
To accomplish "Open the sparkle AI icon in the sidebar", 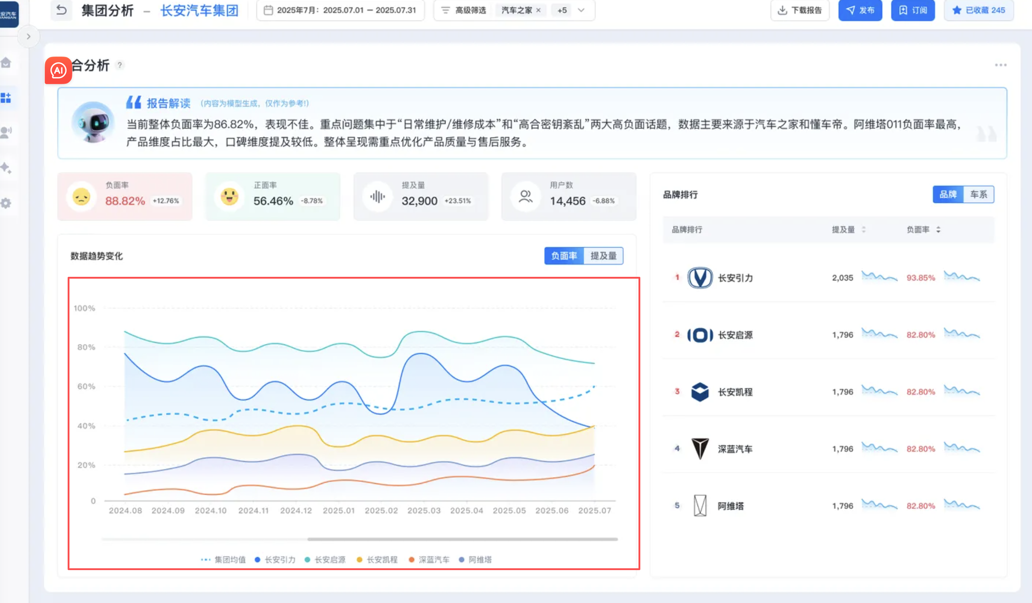I will point(6,168).
